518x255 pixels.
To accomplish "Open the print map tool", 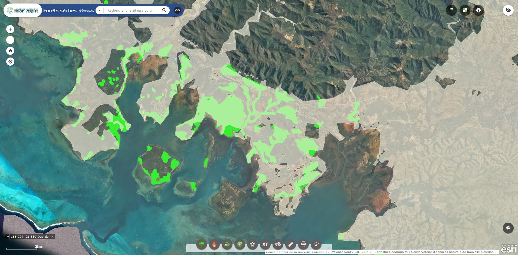I will click(x=303, y=244).
